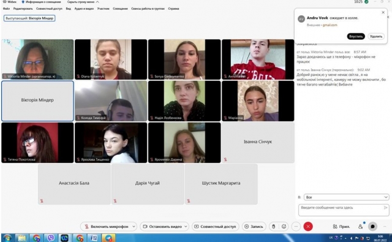Toggle the Запись recording button
The width and height of the screenshot is (392, 242).
(254, 227)
